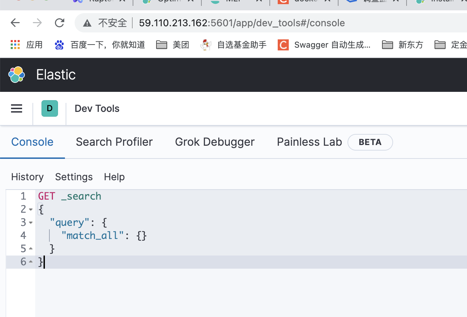
Task: Click the Elastic logo
Action: [x=17, y=75]
